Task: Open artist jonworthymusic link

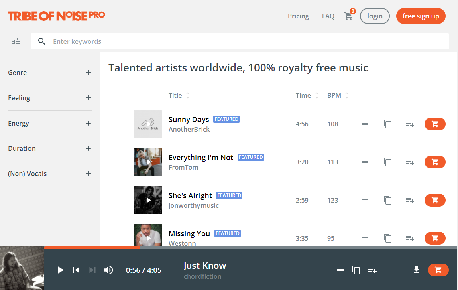Action: click(x=193, y=205)
